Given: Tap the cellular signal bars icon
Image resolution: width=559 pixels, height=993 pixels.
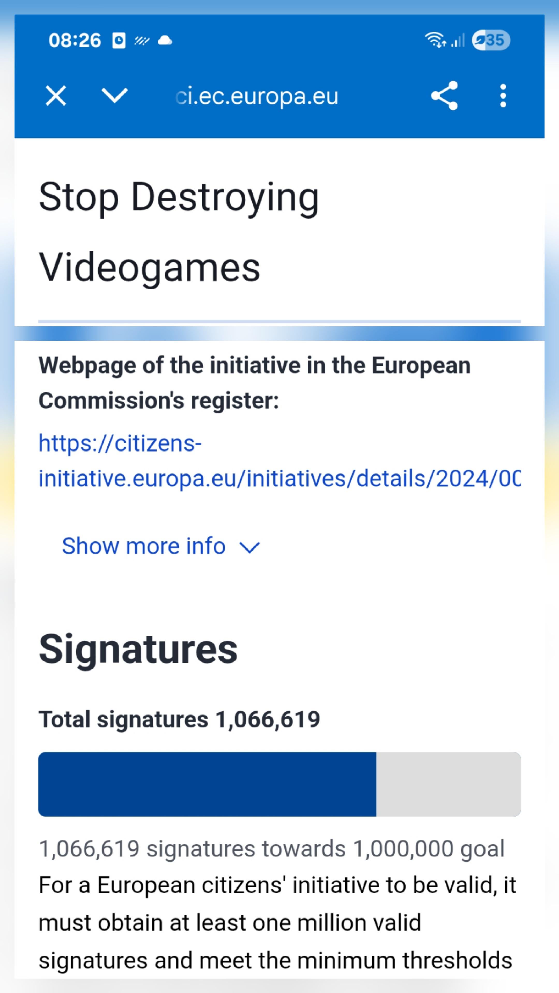Looking at the screenshot, I should coord(458,40).
